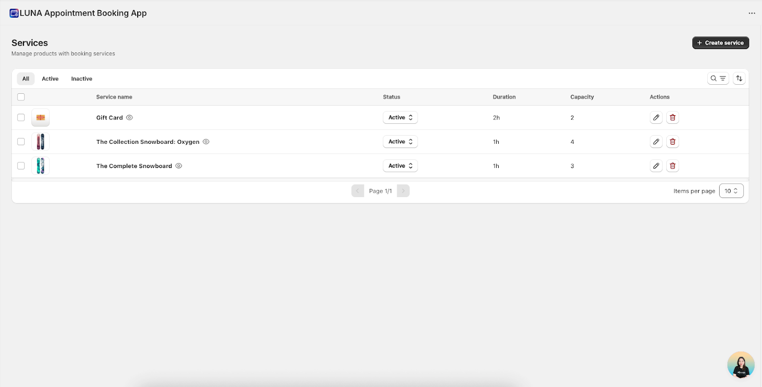
Task: Switch to the Inactive tab
Action: tap(81, 79)
